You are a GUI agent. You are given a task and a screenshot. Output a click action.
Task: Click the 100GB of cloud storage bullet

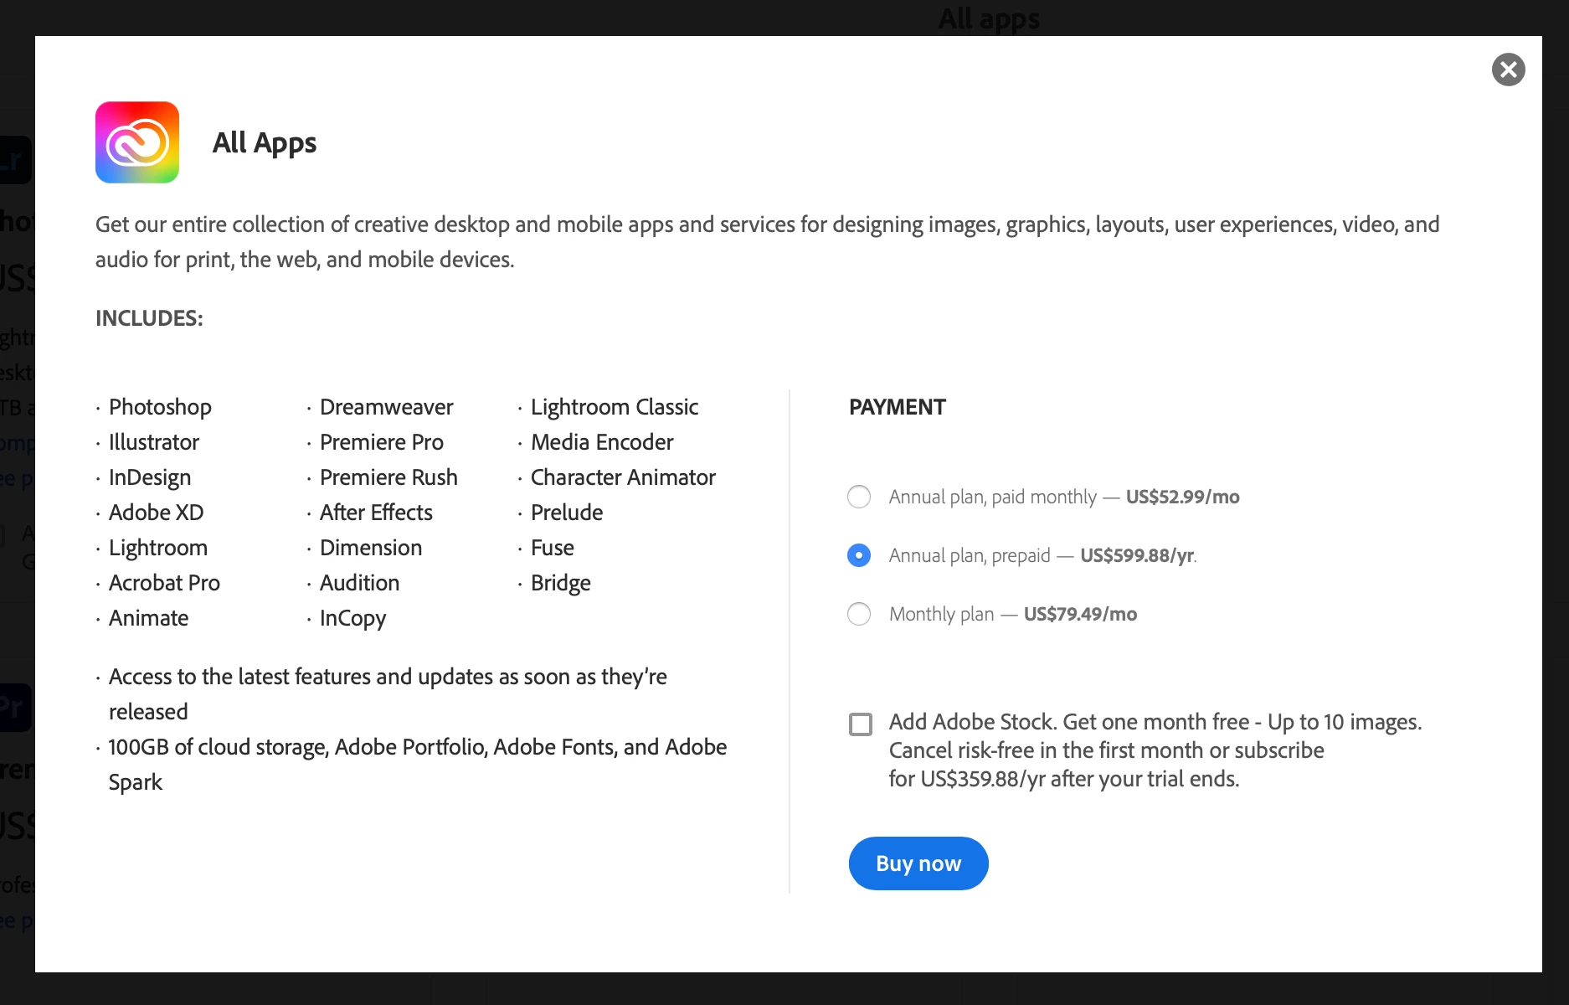[418, 765]
